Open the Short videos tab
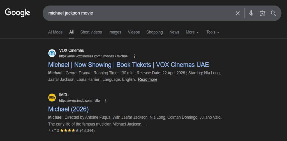287x141 pixels. click(x=91, y=32)
